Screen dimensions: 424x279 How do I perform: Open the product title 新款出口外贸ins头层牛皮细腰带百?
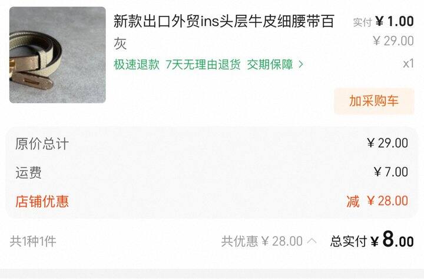point(224,21)
